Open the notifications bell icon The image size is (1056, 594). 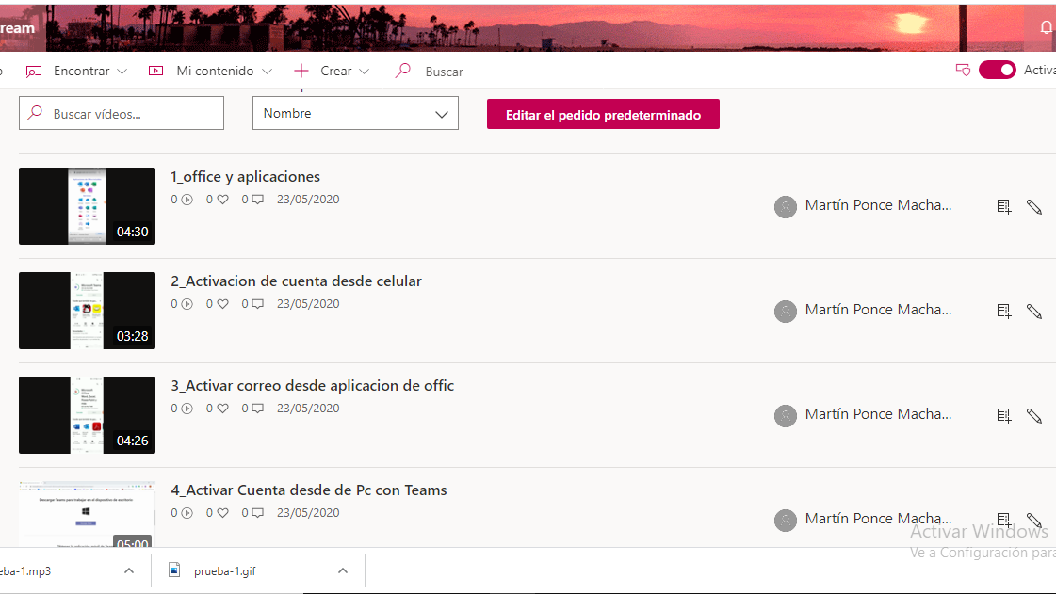click(1046, 27)
